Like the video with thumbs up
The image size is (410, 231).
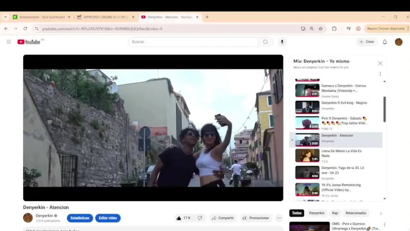click(x=183, y=218)
